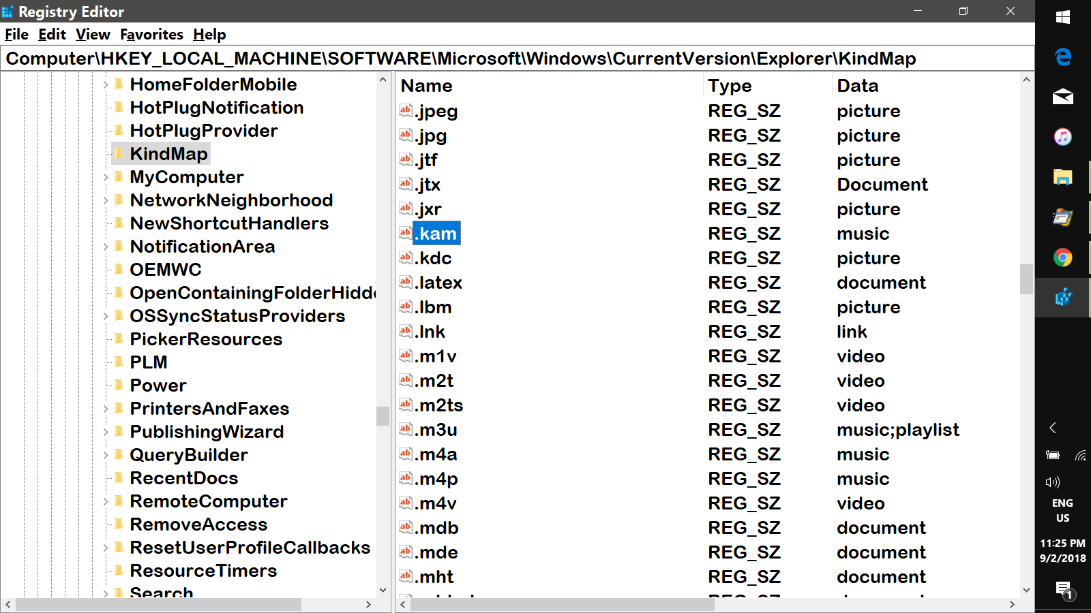
Task: Click the .jtf value string icon
Action: [406, 159]
